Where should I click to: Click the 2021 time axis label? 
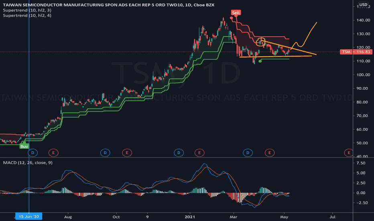pyautogui.click(x=190, y=217)
